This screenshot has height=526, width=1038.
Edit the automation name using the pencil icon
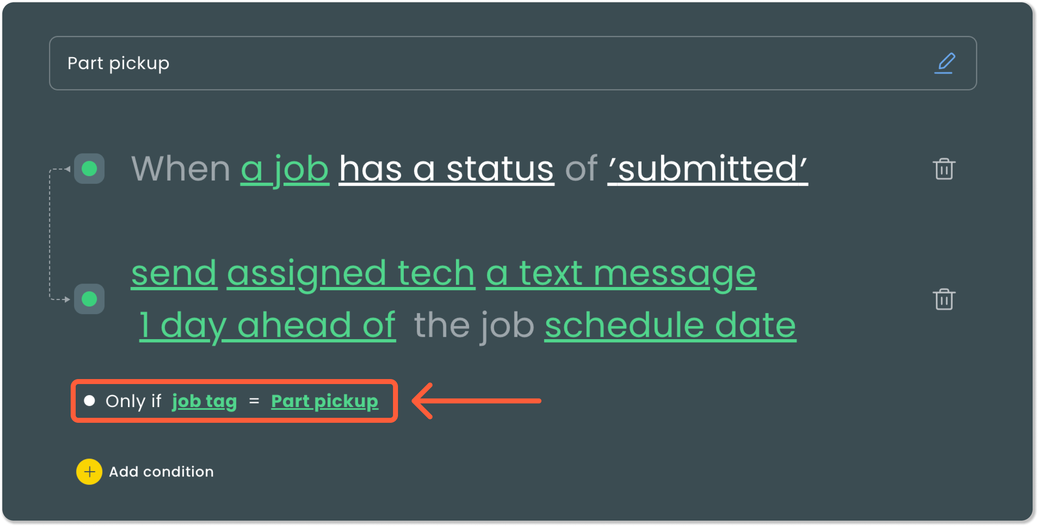click(945, 63)
